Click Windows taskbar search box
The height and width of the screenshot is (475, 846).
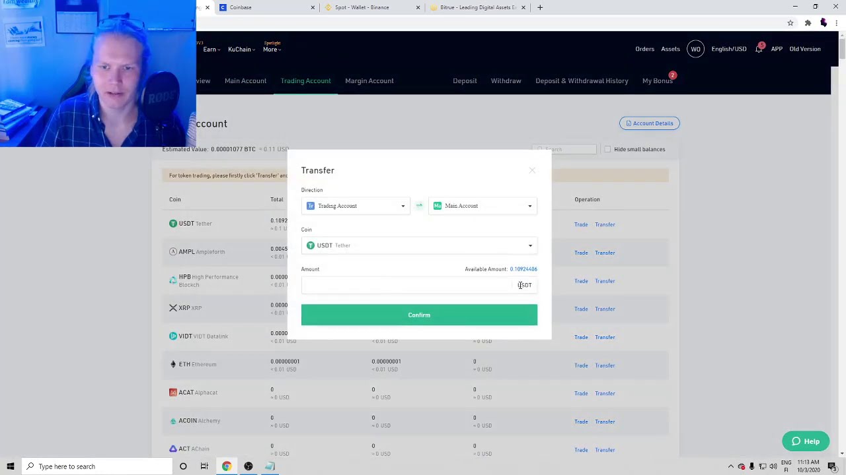[96, 466]
